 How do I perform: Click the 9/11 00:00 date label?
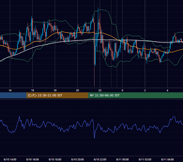point(122,159)
